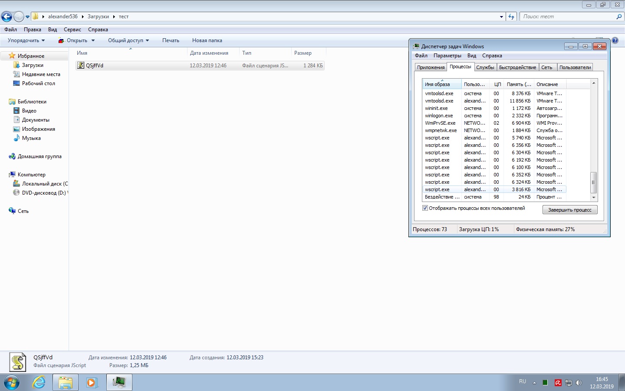Sort files by Дата изменения column header
This screenshot has height=391, width=625.
click(x=213, y=53)
